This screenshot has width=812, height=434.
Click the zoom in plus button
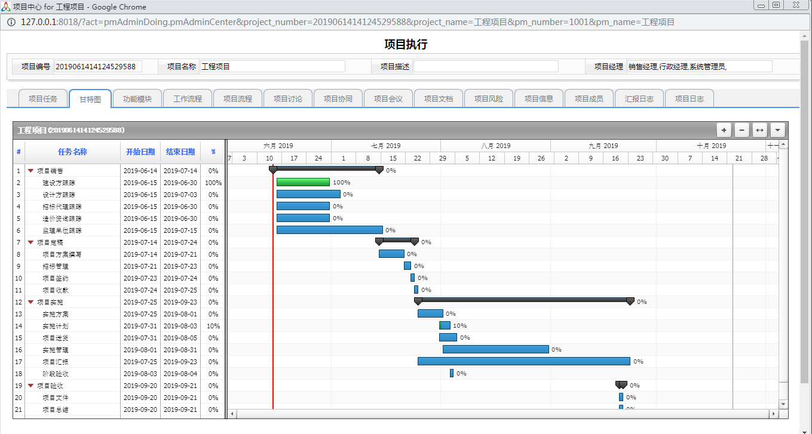[x=724, y=130]
